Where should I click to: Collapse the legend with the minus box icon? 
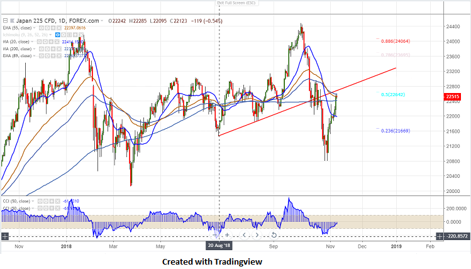tap(5, 21)
